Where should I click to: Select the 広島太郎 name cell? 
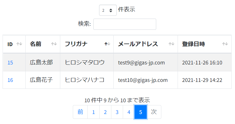coord(43,62)
